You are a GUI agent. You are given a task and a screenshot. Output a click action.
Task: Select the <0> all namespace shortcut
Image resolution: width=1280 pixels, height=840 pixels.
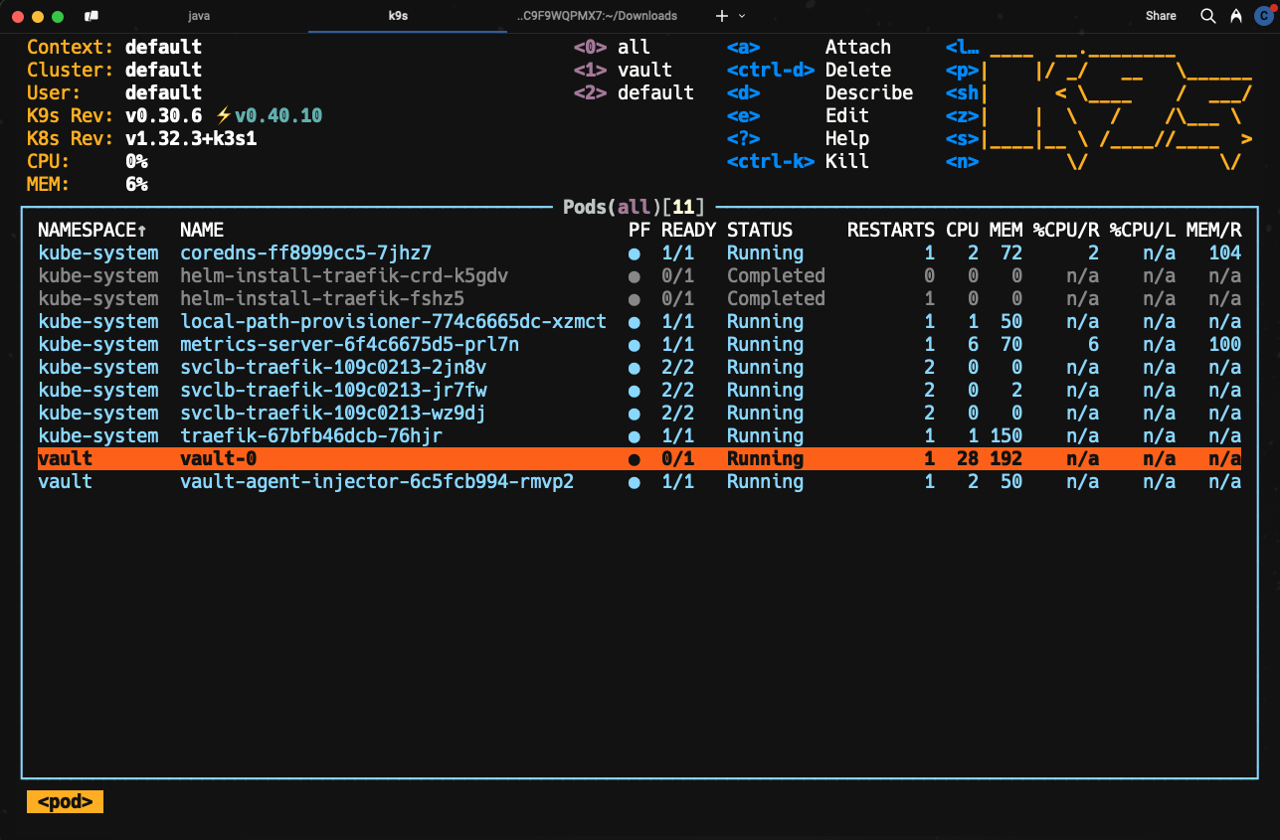click(612, 47)
